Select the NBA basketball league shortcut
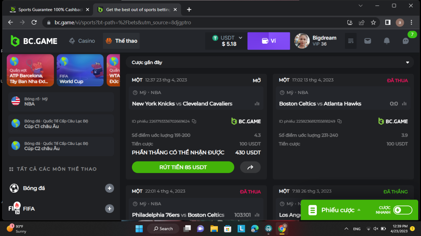 click(x=61, y=101)
